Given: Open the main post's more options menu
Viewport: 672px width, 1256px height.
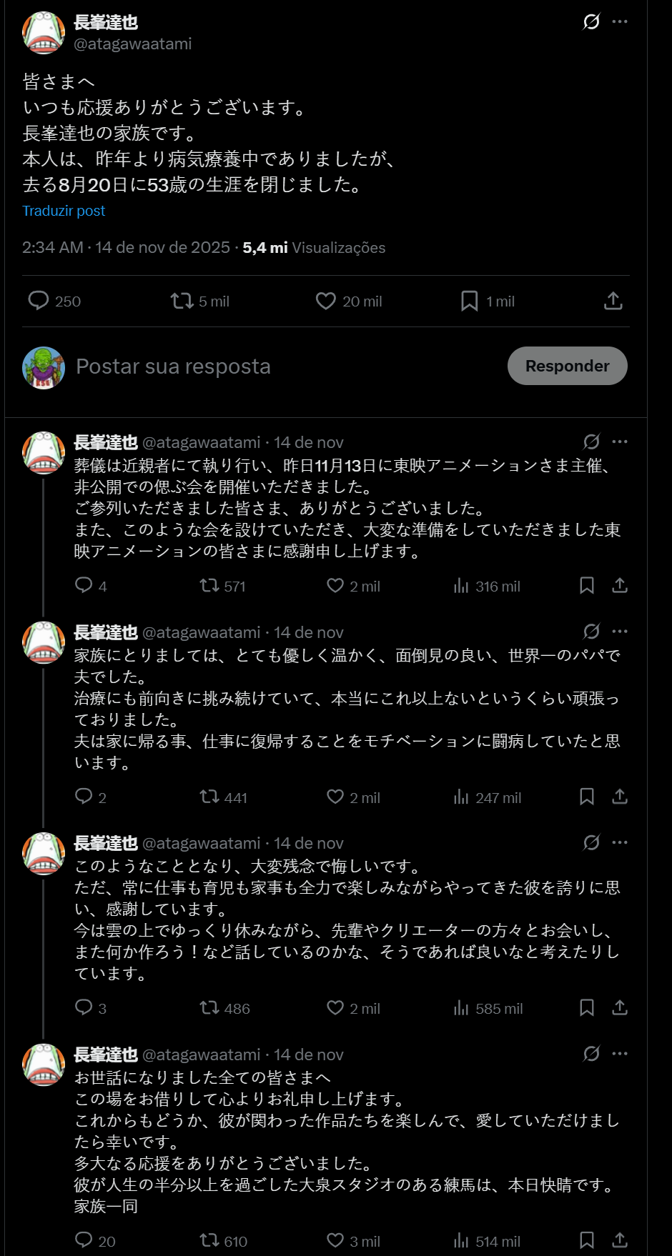Looking at the screenshot, I should [620, 21].
